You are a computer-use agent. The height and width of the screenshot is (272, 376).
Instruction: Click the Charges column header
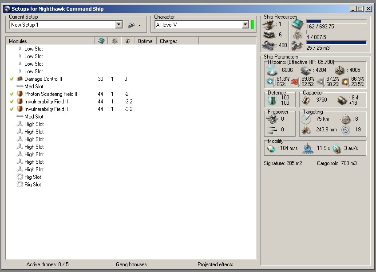point(178,41)
